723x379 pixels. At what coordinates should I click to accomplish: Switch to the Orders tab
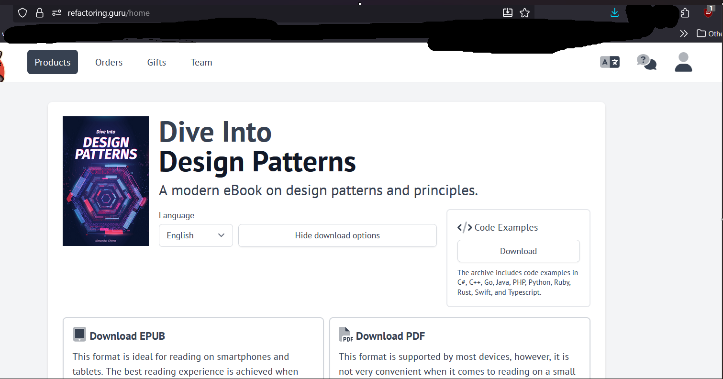109,62
